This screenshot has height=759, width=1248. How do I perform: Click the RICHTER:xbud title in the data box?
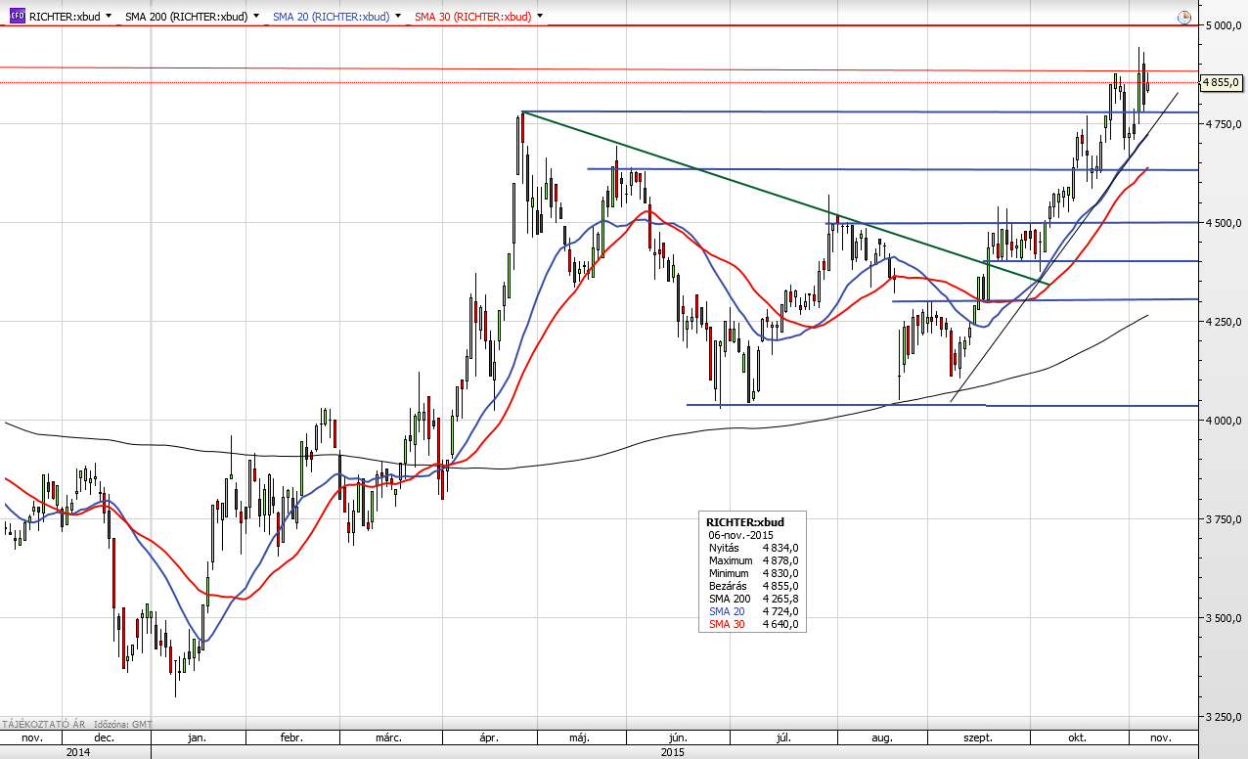[x=744, y=522]
